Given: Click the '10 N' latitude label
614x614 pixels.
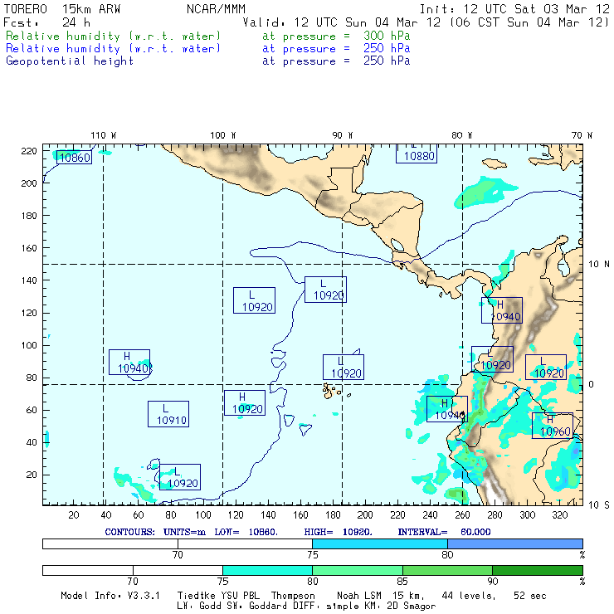Looking at the screenshot, I should pyautogui.click(x=599, y=265).
